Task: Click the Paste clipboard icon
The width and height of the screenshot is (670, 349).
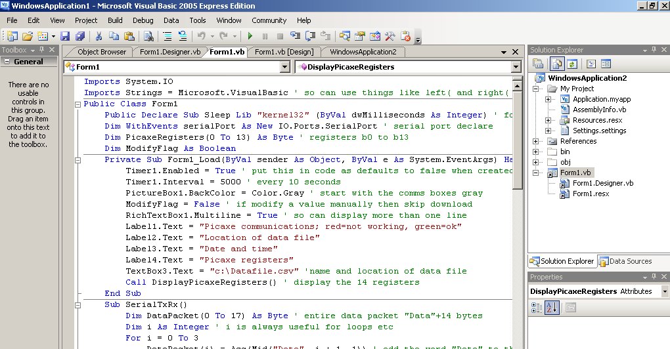Action: (129, 36)
